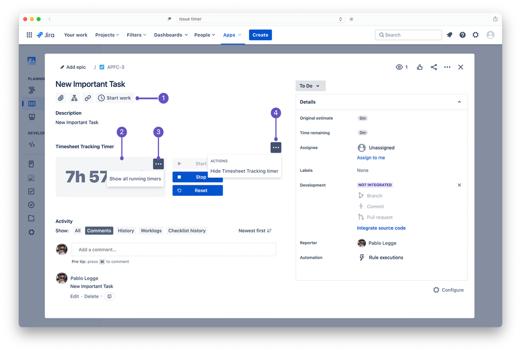Viewport: 521px width, 352px height.
Task: Select the Worklogs activity tab
Action: coord(151,231)
